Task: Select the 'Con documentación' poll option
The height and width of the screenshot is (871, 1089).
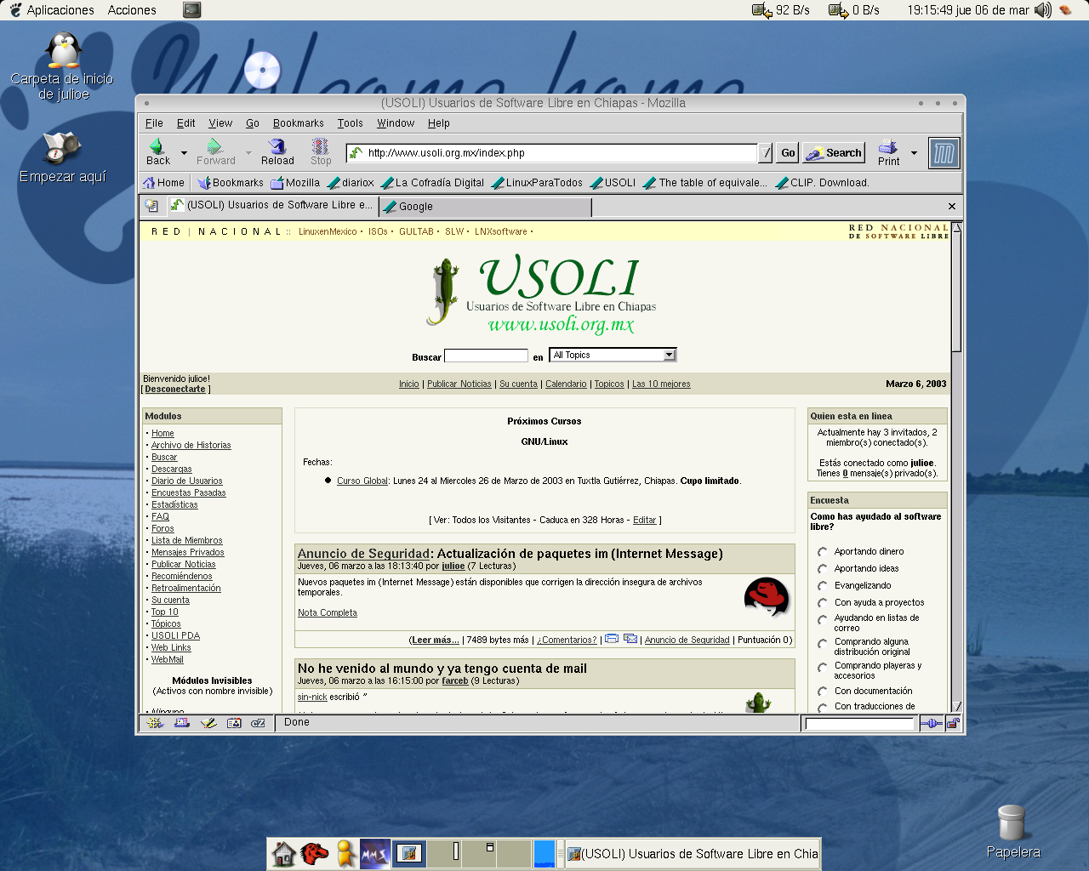Action: 823,692
